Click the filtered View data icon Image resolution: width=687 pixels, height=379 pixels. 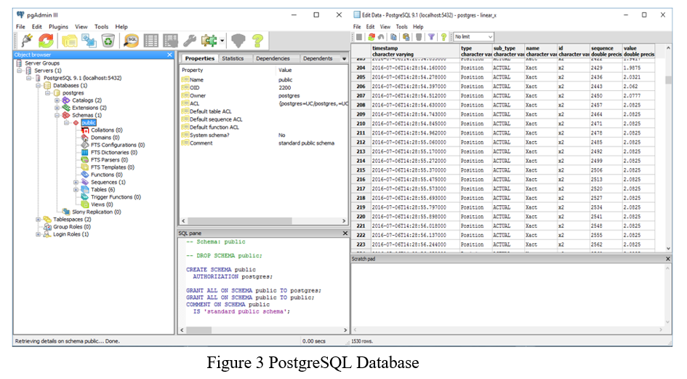[x=170, y=41]
